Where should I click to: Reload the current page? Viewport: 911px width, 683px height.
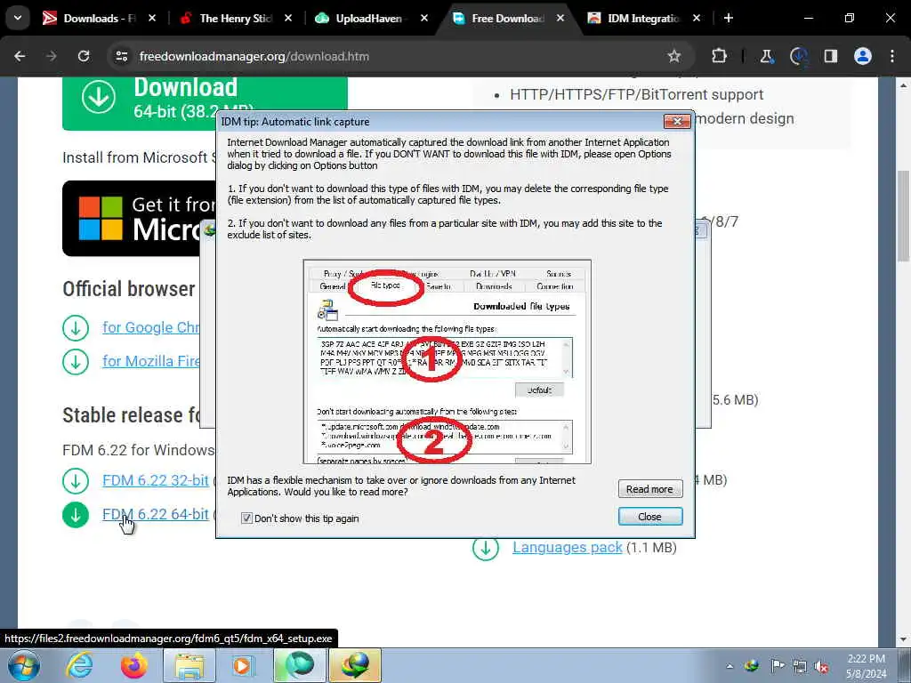84,56
